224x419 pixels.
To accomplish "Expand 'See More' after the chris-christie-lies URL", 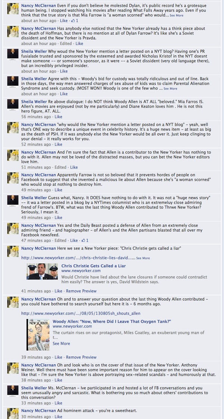I will (143, 258).
